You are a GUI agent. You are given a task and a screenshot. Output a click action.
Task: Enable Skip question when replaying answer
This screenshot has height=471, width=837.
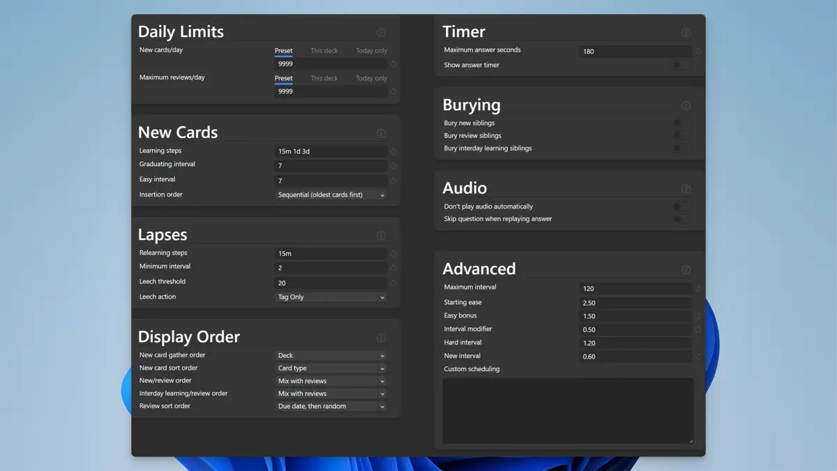click(681, 218)
